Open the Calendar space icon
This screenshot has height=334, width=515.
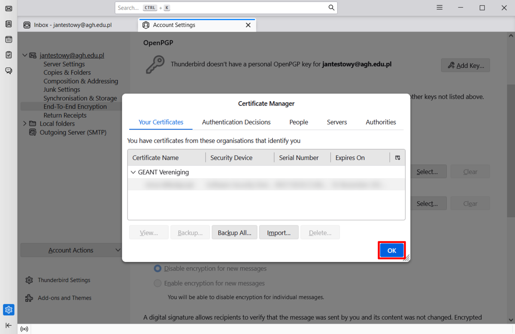coord(9,39)
